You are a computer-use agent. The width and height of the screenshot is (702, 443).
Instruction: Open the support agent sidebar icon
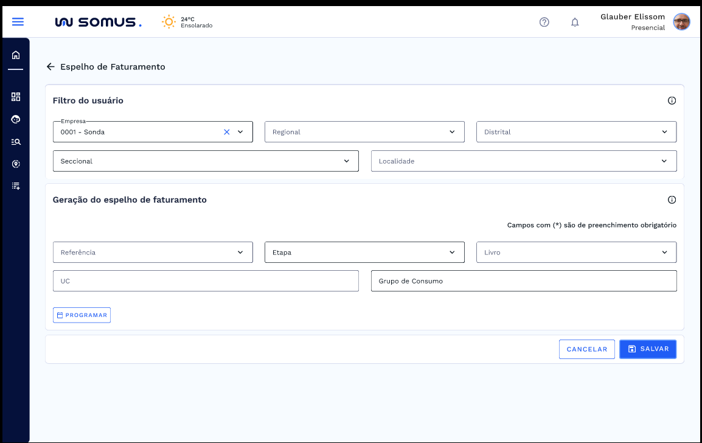(x=16, y=119)
